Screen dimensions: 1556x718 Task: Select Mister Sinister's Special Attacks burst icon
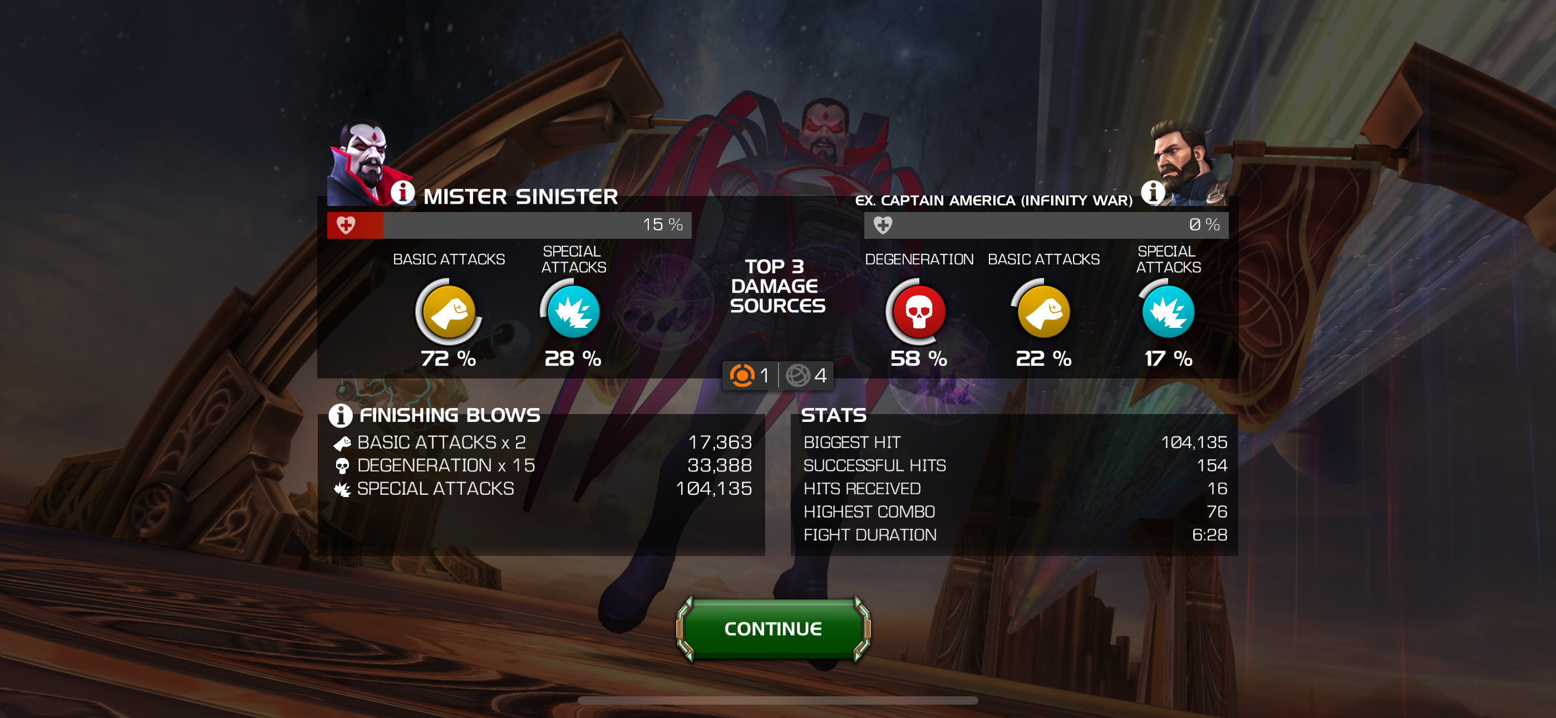573,312
